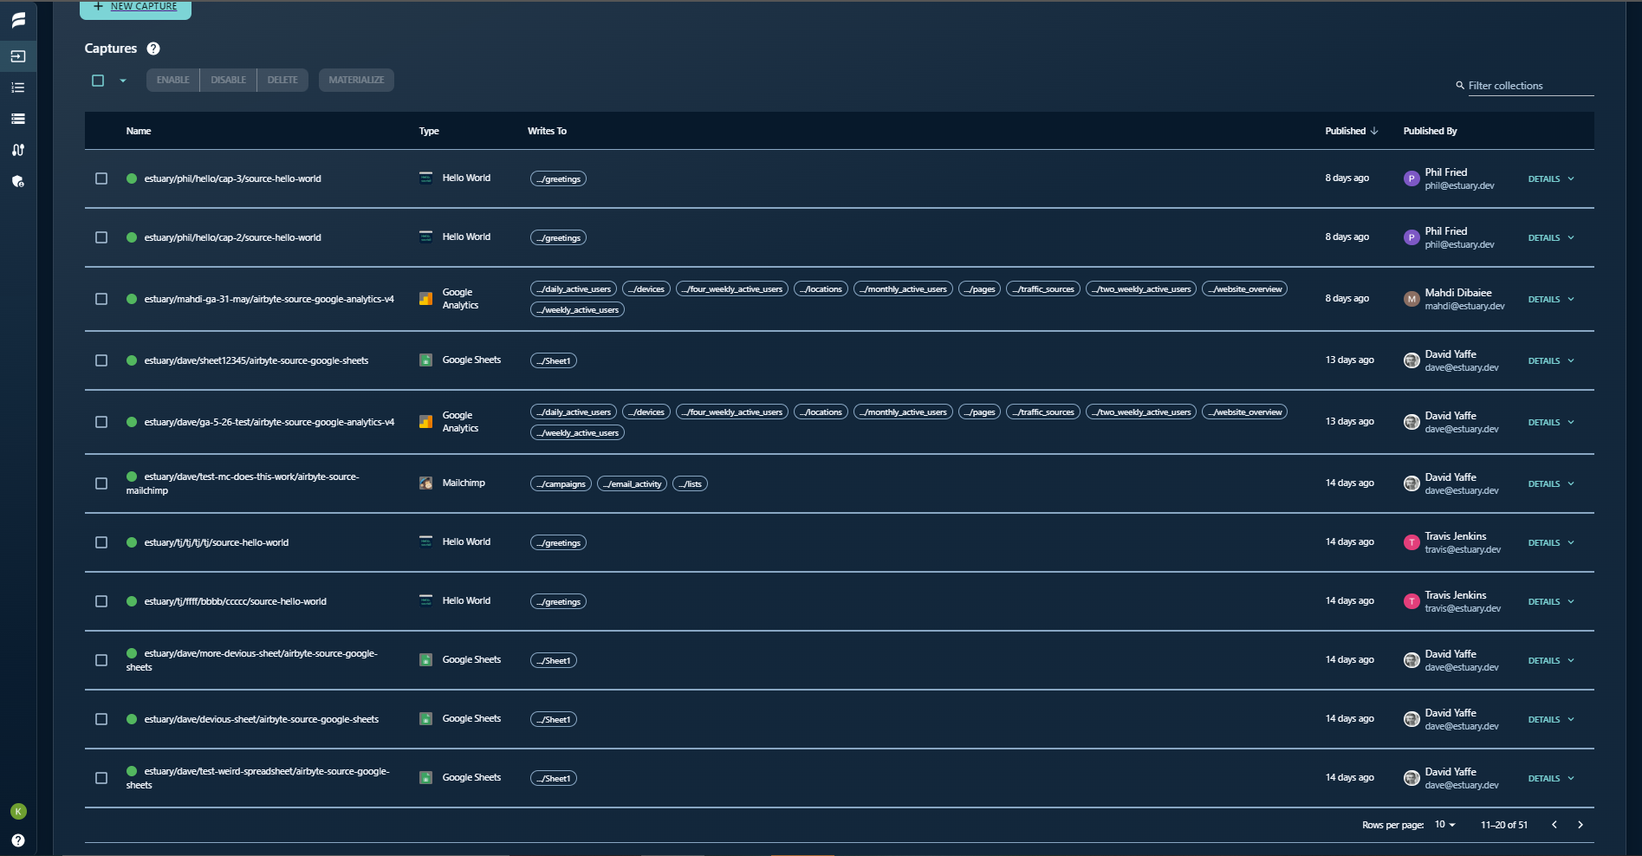Open the Collections sidebar icon

tap(18, 88)
